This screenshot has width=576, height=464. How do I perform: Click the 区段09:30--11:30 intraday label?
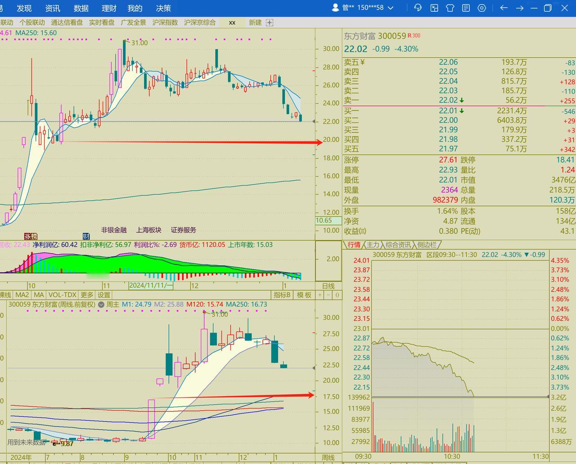(451, 255)
